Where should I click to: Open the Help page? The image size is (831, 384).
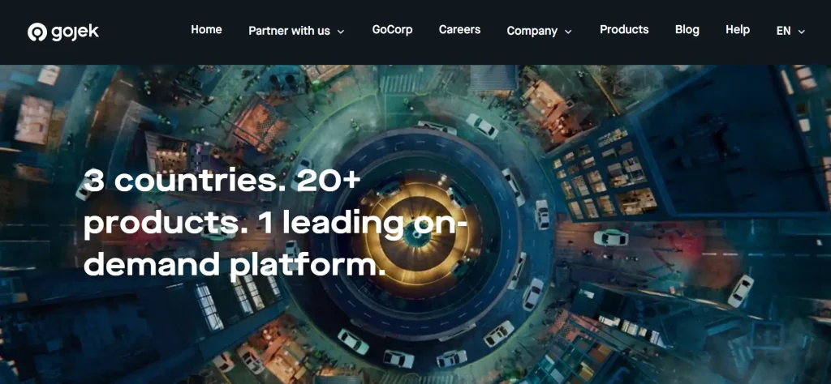click(737, 30)
